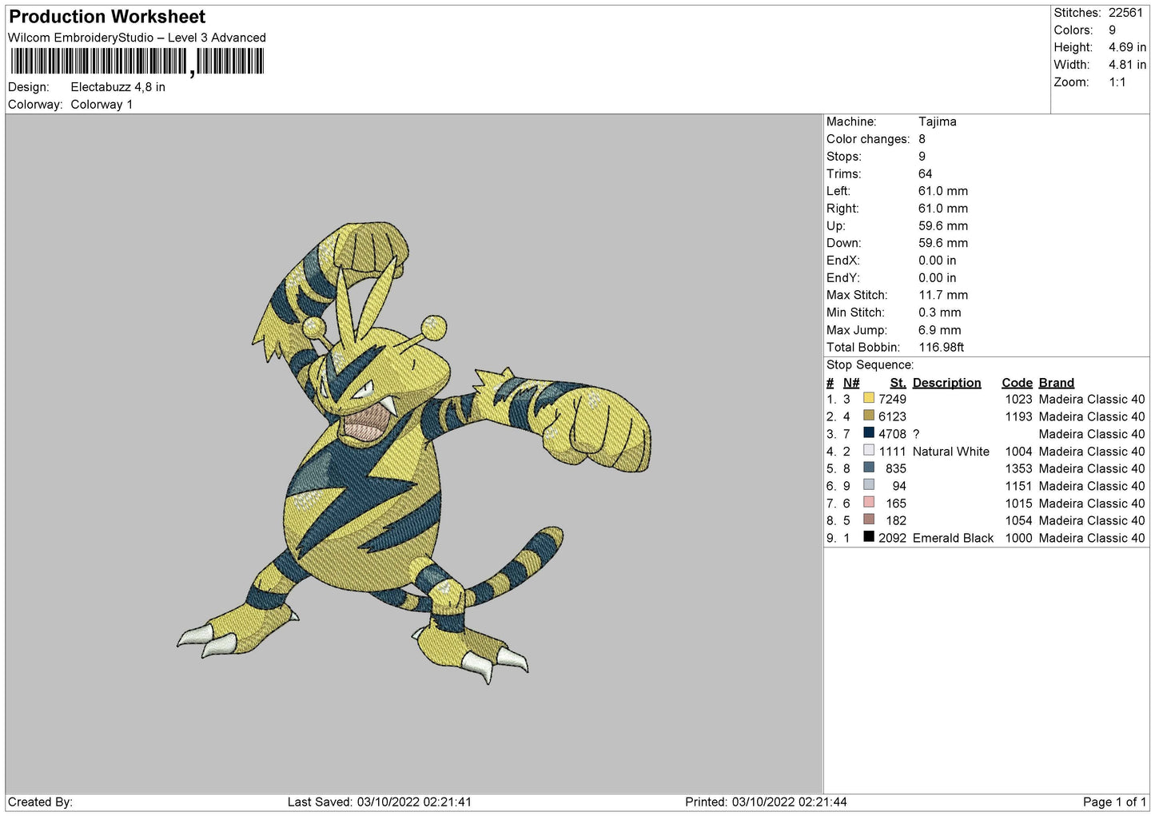Click the dark navy swatch for stop 3
Image resolution: width=1155 pixels, height=816 pixels.
pyautogui.click(x=869, y=433)
